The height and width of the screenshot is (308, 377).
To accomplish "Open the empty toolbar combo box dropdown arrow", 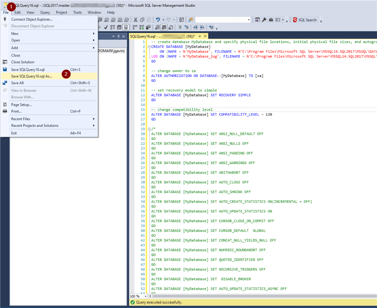I will coord(248,20).
